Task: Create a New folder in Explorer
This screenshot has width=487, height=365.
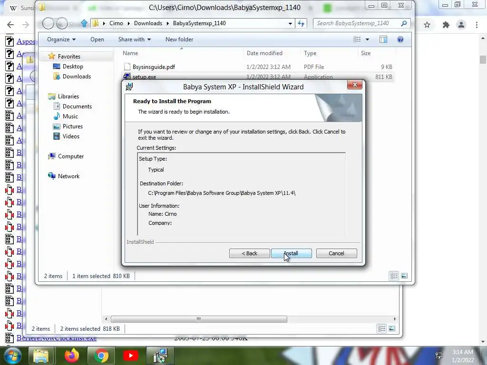Action: 179,39
